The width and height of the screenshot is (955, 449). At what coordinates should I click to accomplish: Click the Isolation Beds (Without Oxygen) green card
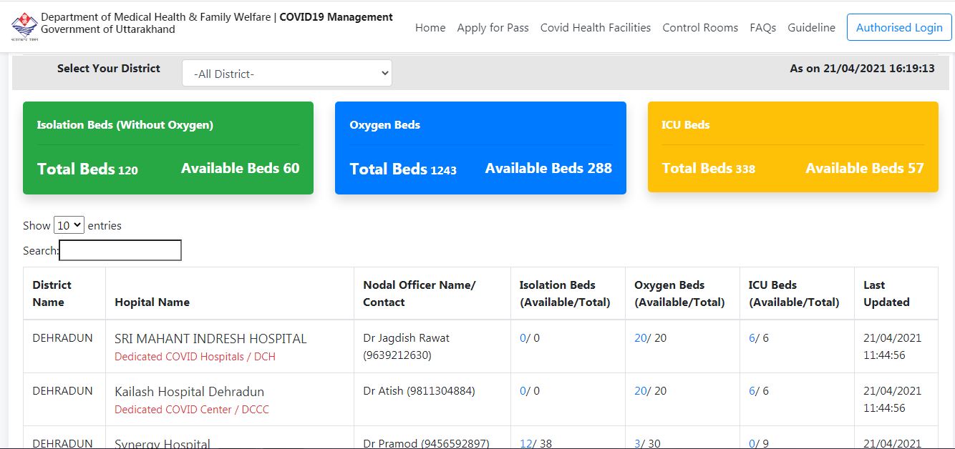click(x=168, y=148)
